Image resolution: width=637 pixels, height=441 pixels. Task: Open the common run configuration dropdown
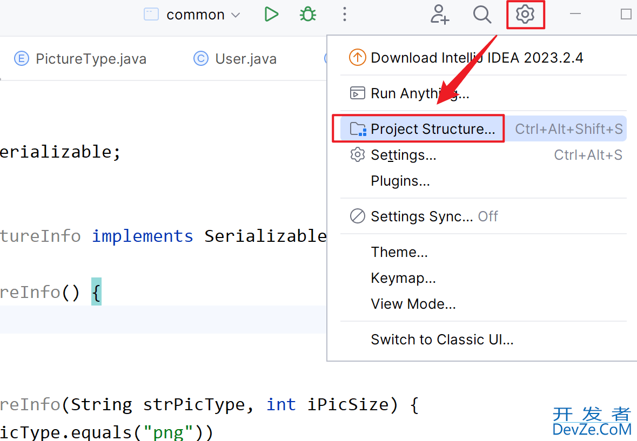[192, 15]
